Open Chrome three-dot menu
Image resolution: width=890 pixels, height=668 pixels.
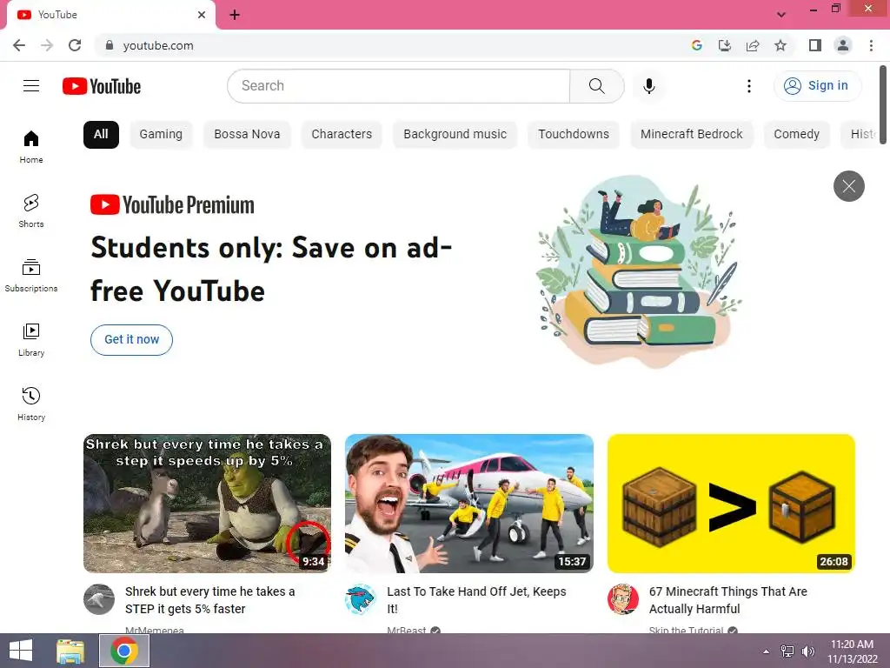871,45
